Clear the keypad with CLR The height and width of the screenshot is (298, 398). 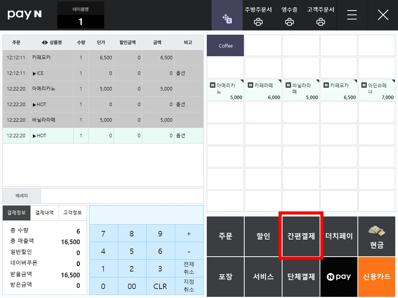click(160, 286)
